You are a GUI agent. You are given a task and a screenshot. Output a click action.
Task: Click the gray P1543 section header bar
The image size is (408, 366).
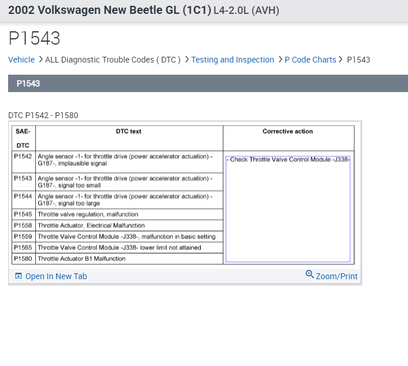pyautogui.click(x=208, y=83)
